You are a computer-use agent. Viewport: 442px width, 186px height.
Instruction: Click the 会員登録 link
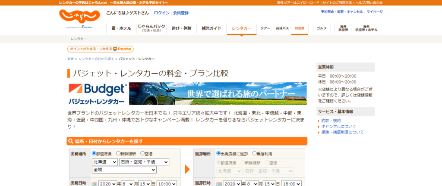coord(181,13)
